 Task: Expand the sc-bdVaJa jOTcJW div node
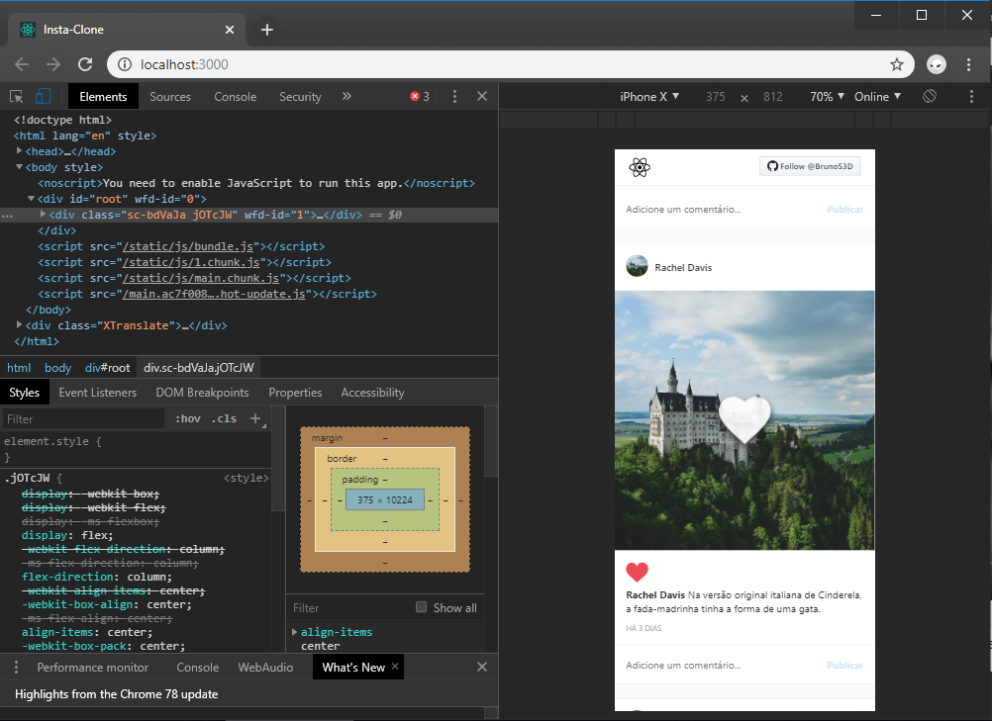point(43,215)
